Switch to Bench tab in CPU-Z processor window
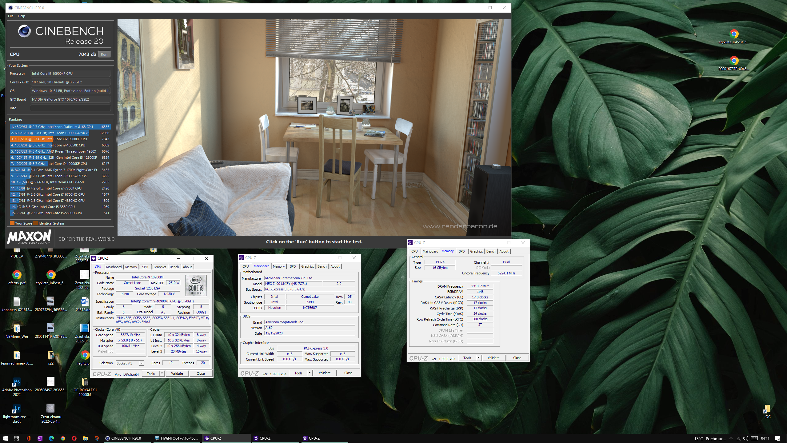 [174, 267]
